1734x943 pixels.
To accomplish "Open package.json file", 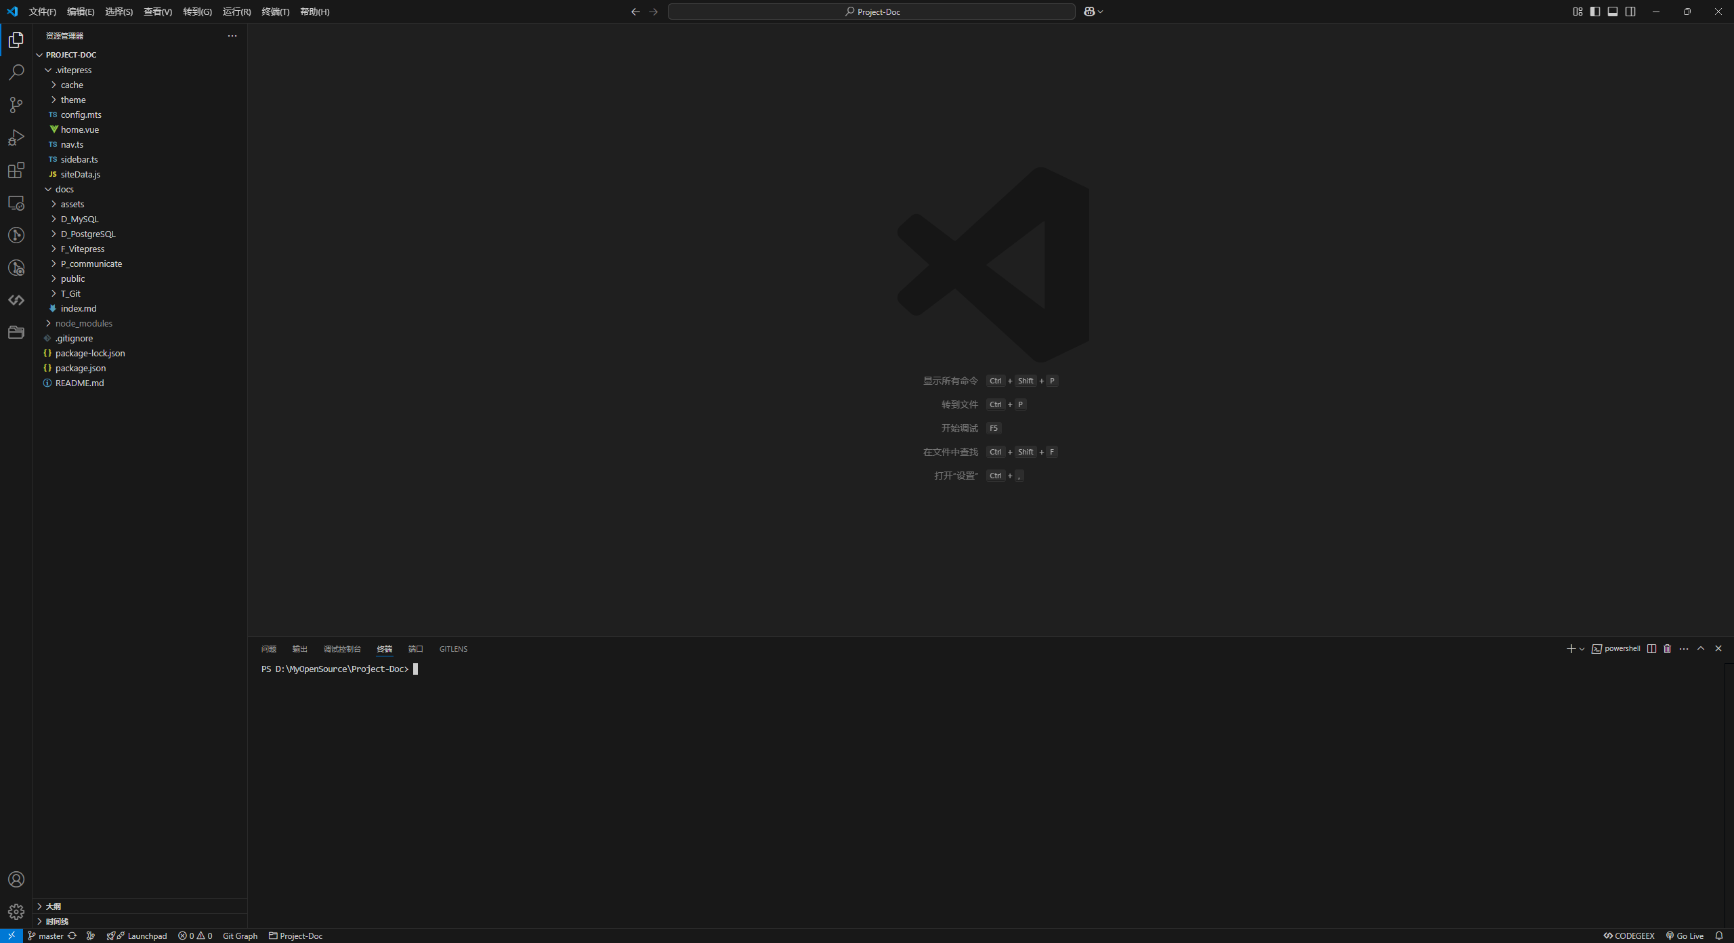I will (x=140, y=368).
